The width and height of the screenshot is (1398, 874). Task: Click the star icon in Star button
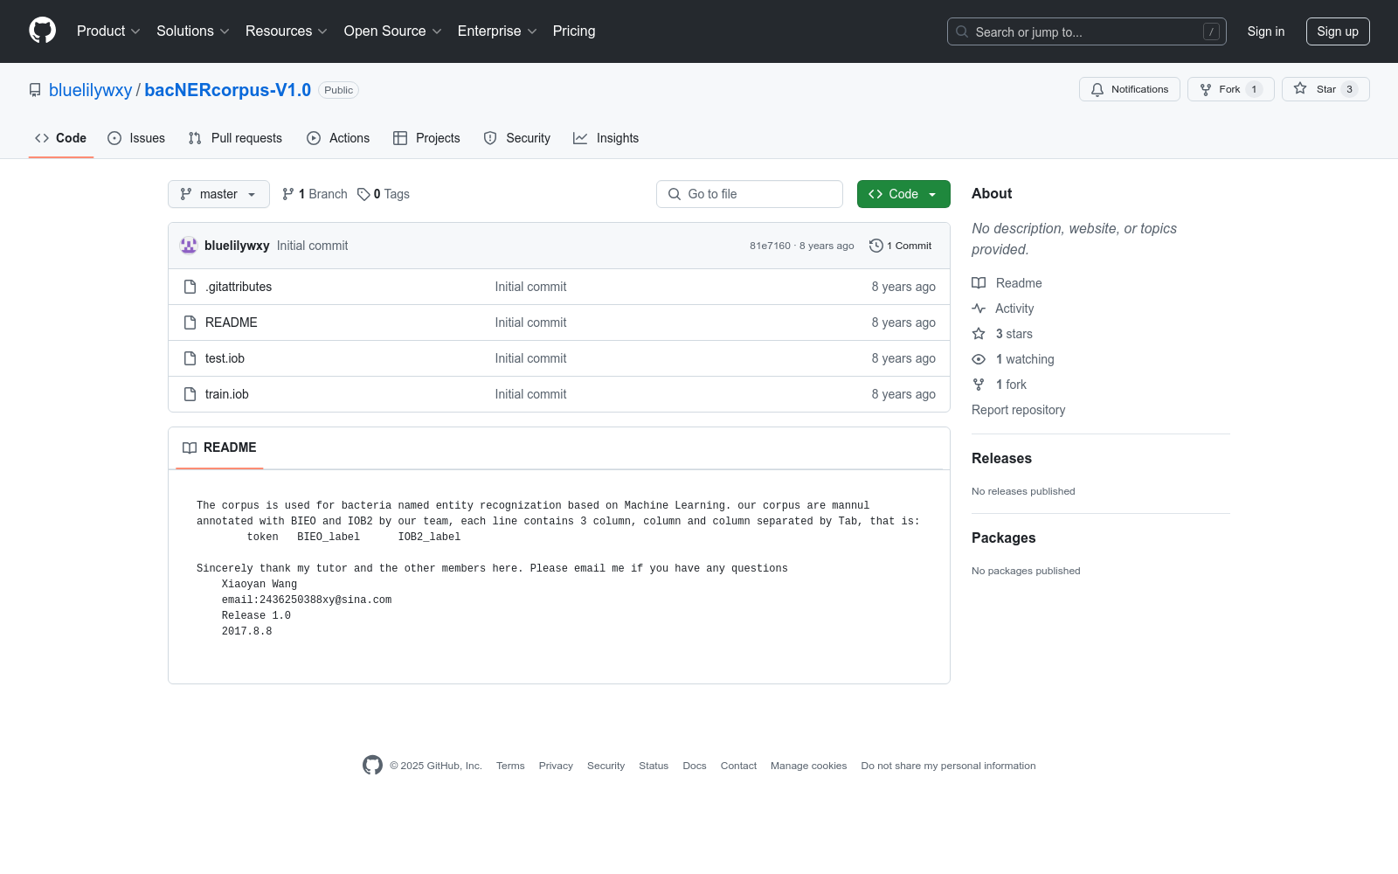(1300, 89)
